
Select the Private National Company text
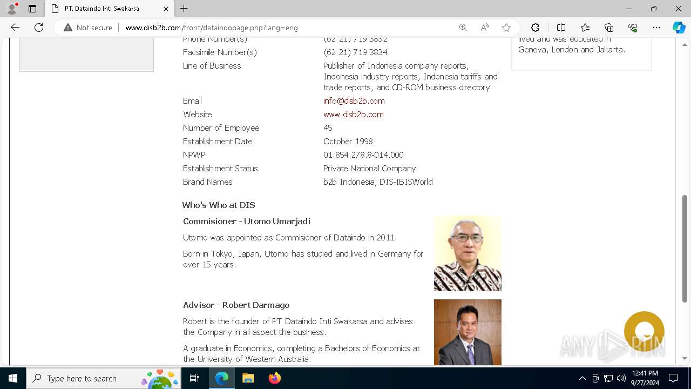(370, 169)
